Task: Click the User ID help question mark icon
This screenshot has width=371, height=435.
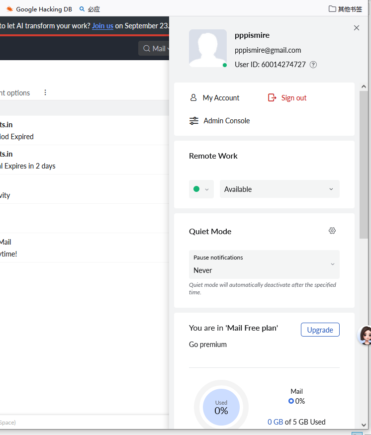Action: [313, 65]
